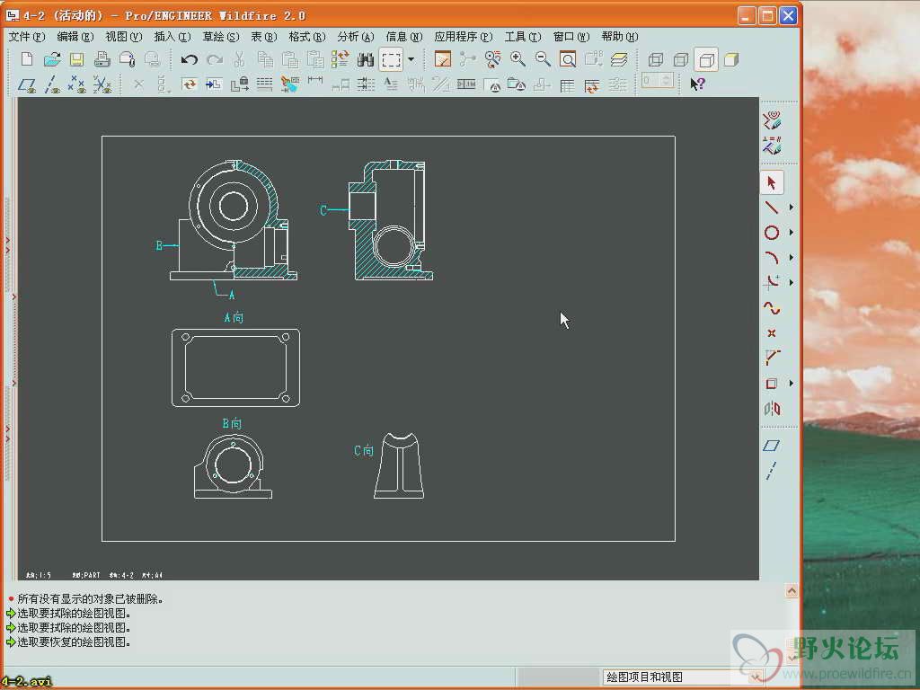920x690 pixels.
Task: Select the Chamfer sketch tool
Action: [x=772, y=358]
